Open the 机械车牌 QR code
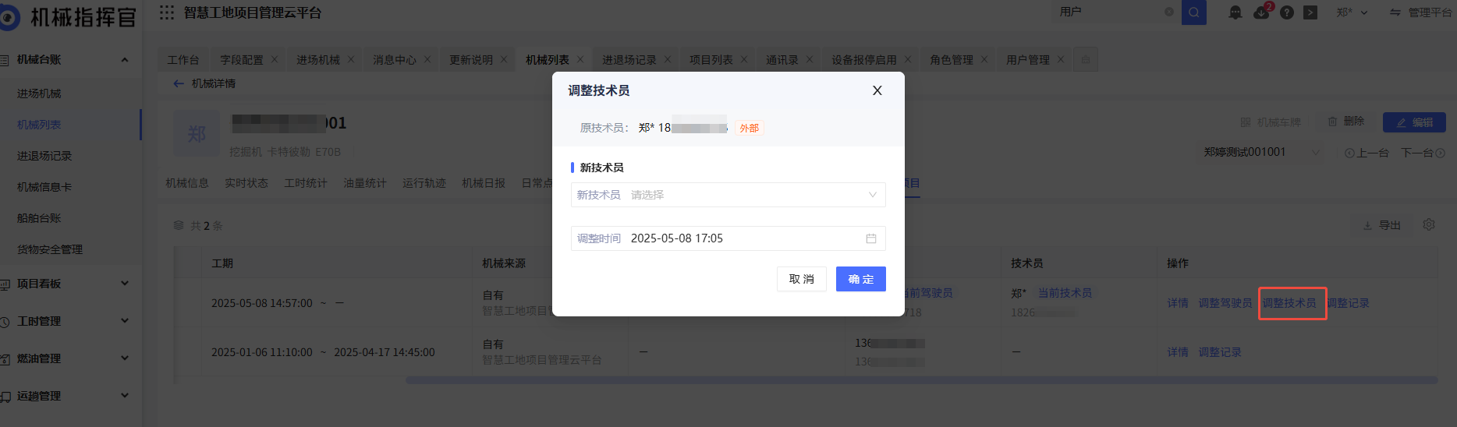 1271,122
